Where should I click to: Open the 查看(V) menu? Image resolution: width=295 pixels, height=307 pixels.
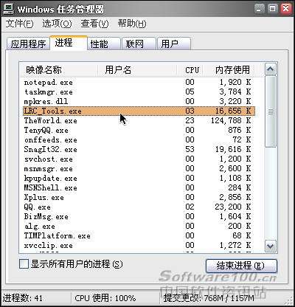(94, 24)
